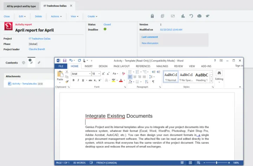Expand the Create dropdown menu

(92, 16)
